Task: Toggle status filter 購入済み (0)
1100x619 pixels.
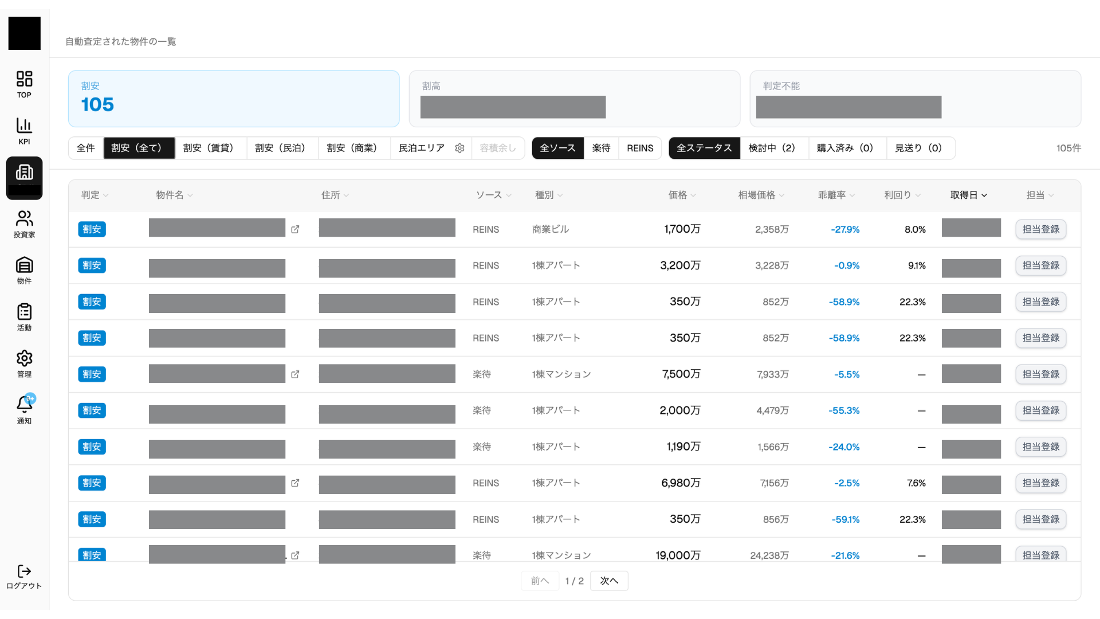Action: pos(848,148)
